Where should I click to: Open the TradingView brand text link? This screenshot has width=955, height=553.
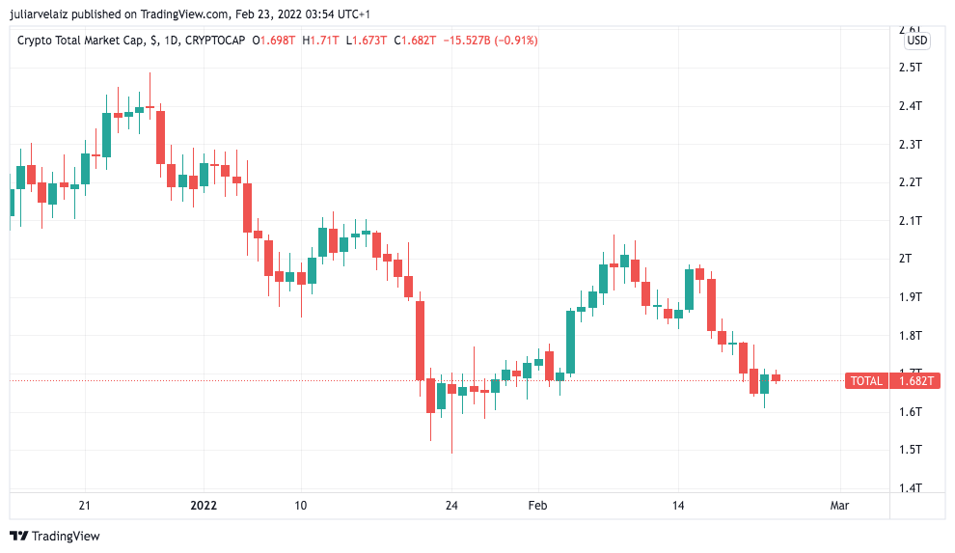pyautogui.click(x=66, y=536)
